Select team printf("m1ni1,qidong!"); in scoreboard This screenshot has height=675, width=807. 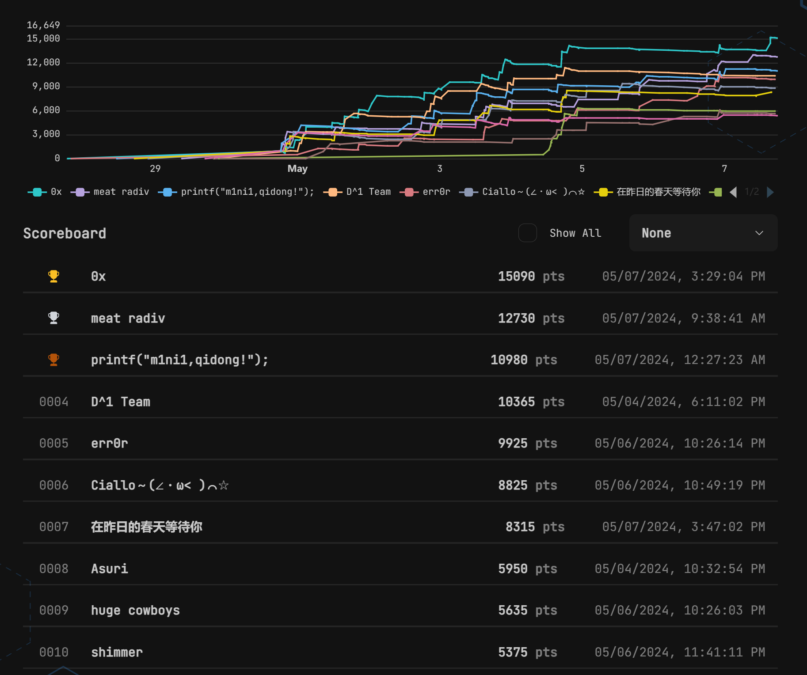[x=180, y=360]
